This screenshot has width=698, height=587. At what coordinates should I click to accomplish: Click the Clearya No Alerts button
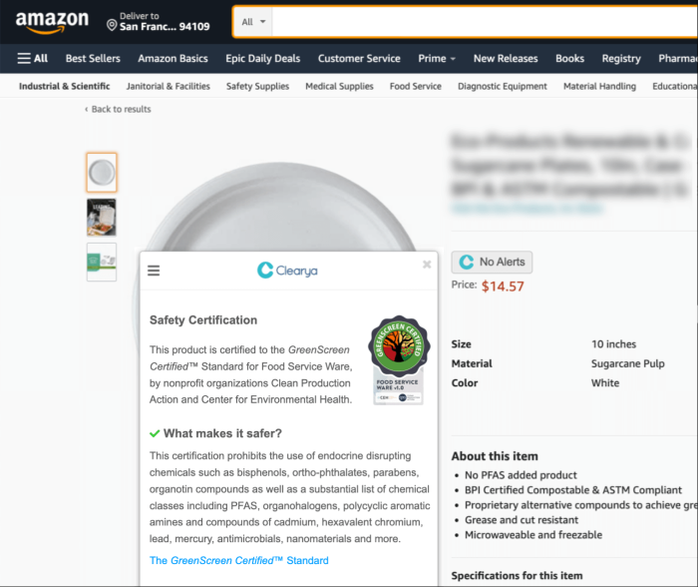click(492, 262)
